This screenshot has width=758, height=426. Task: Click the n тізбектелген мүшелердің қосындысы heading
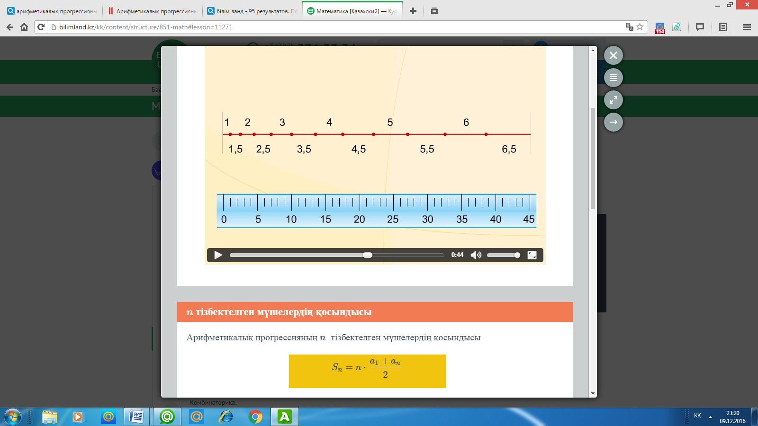click(x=279, y=312)
